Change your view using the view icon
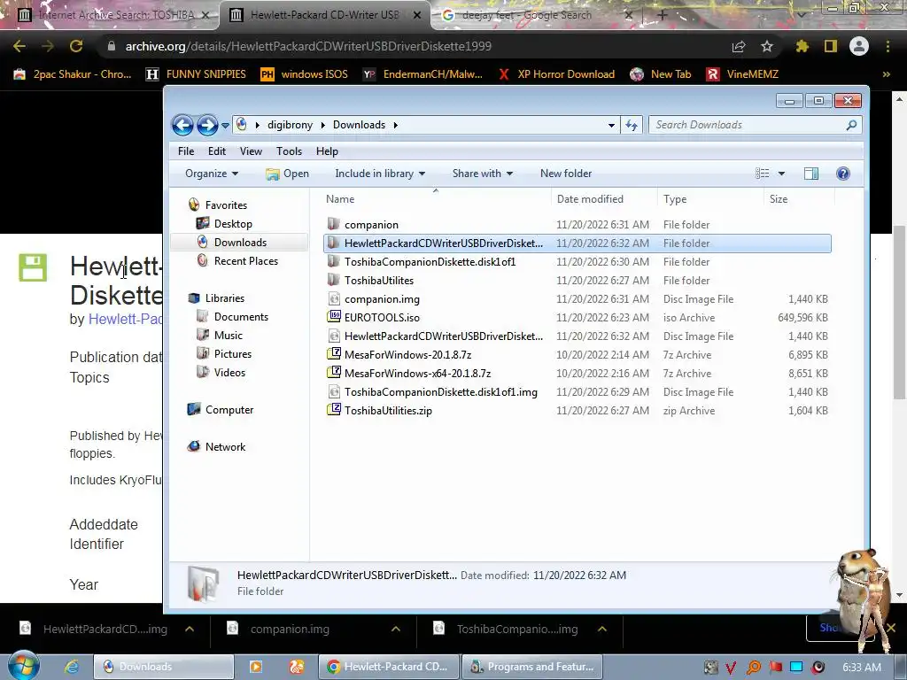 tap(763, 174)
